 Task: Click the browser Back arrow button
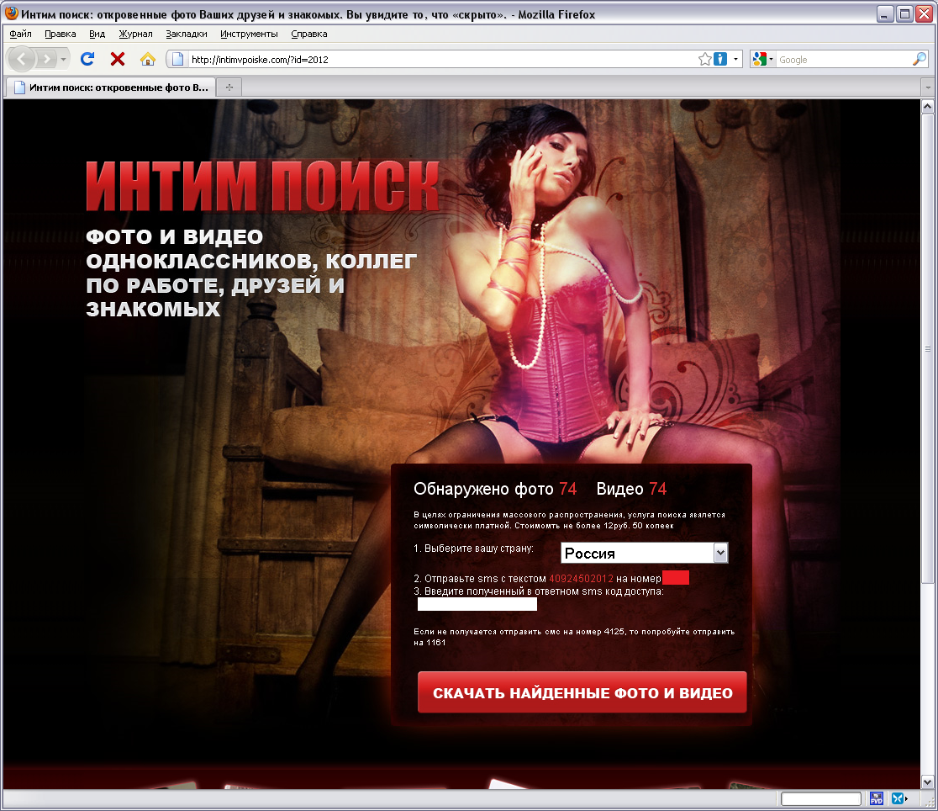point(22,59)
